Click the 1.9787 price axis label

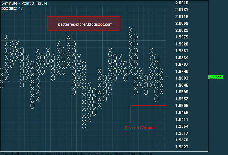coord(182,64)
